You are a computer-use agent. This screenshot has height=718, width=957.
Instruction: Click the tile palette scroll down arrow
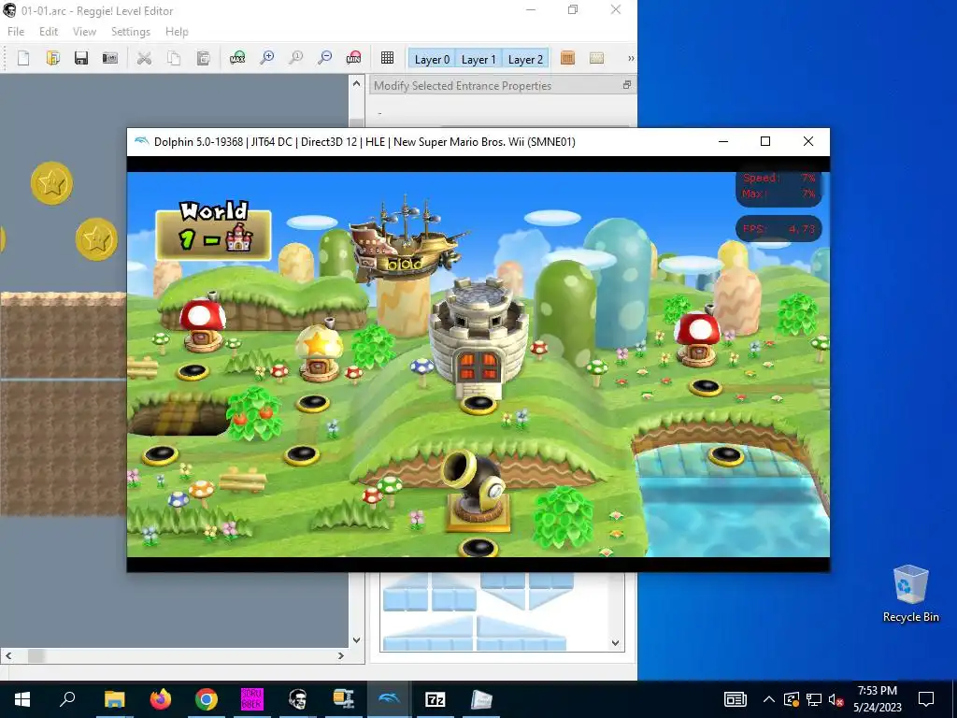(615, 643)
